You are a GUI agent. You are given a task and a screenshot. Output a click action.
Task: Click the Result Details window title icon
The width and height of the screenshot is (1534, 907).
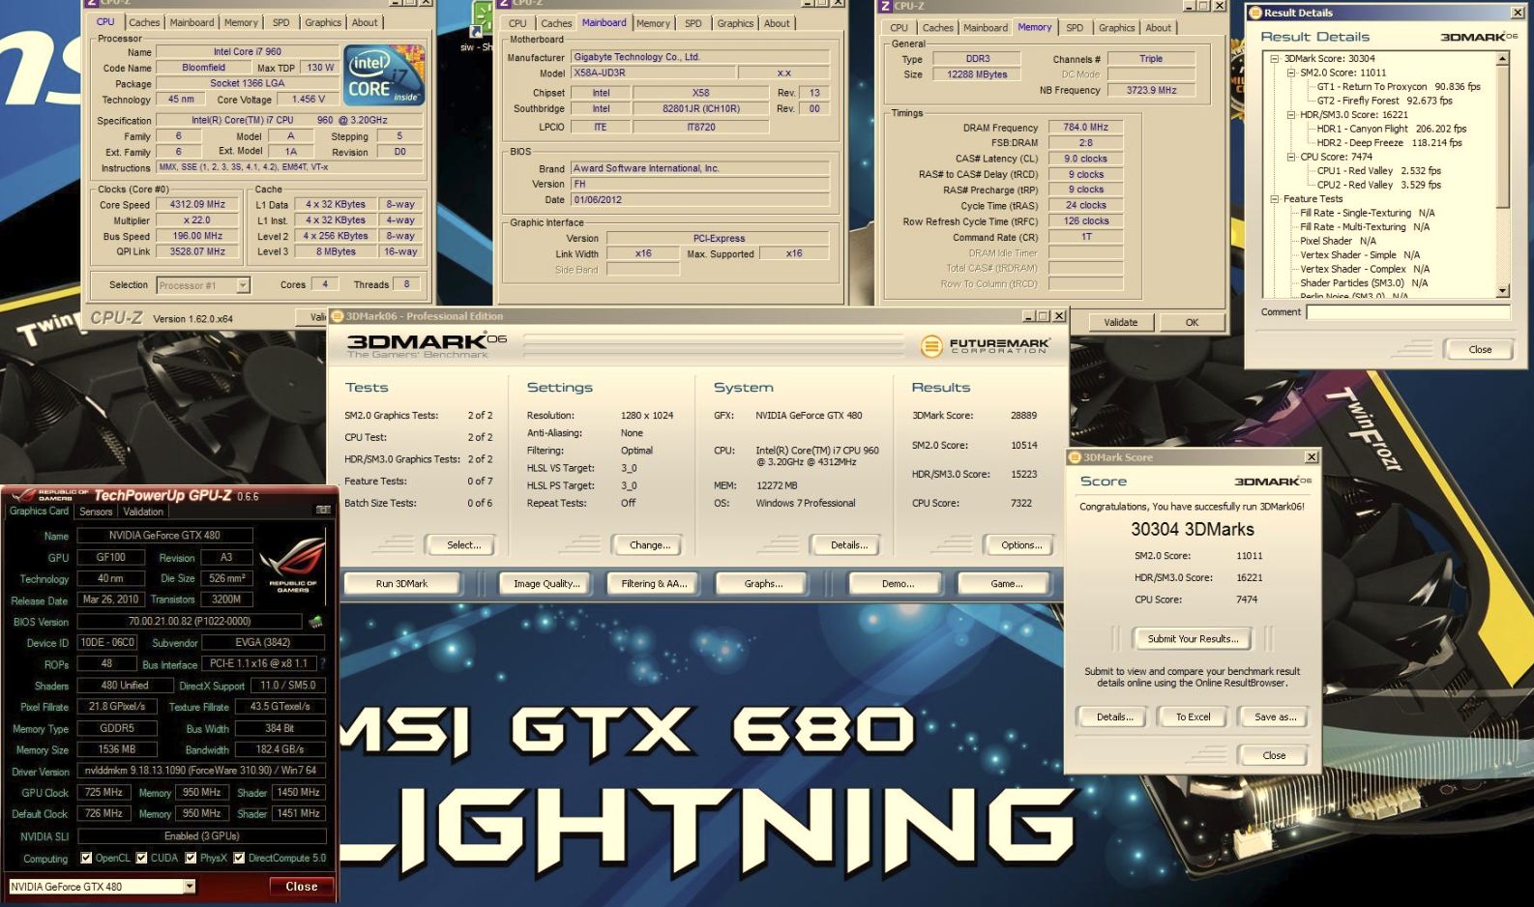pyautogui.click(x=1255, y=13)
